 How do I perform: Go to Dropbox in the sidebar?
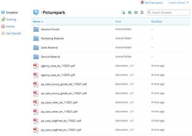(12, 13)
